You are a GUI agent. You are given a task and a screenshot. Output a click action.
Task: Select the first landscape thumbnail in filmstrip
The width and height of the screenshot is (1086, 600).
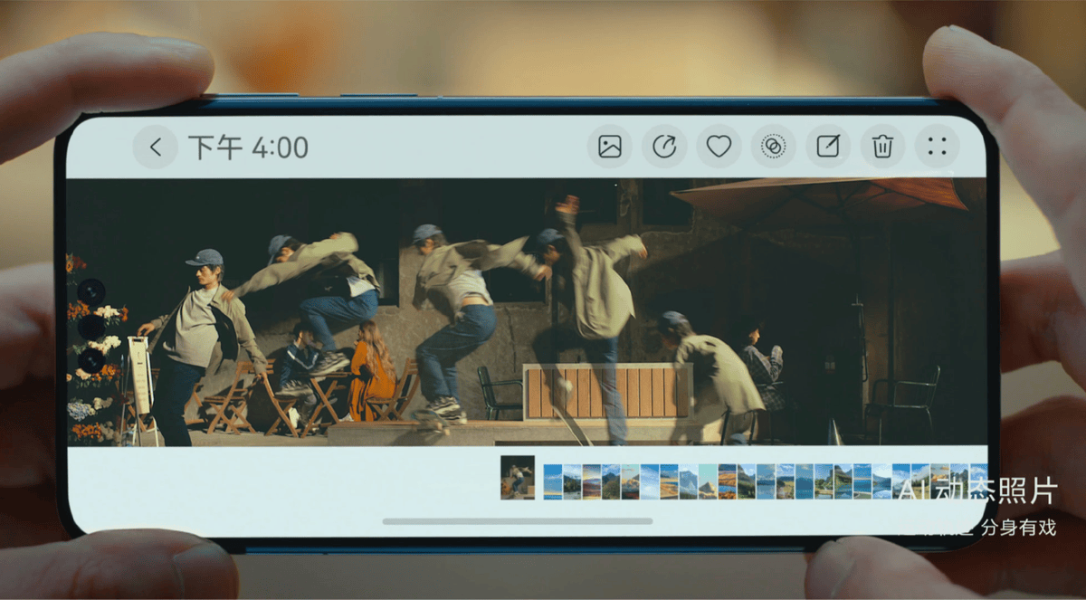(x=553, y=481)
